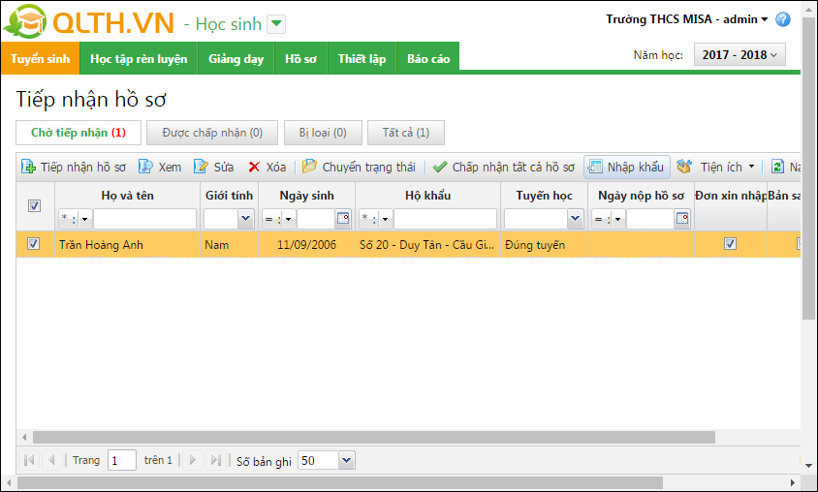
Task: Open the Ngày nộp hồ sơ calendar icon
Action: pyautogui.click(x=682, y=219)
